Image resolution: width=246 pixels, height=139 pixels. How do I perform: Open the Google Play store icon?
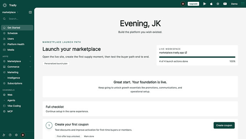tap(205, 4)
